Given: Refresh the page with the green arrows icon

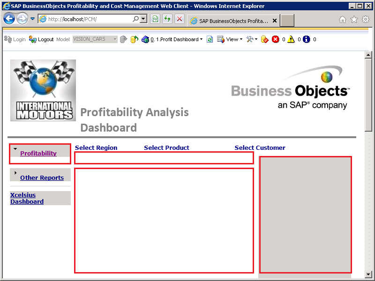Looking at the screenshot, I should click(x=167, y=19).
